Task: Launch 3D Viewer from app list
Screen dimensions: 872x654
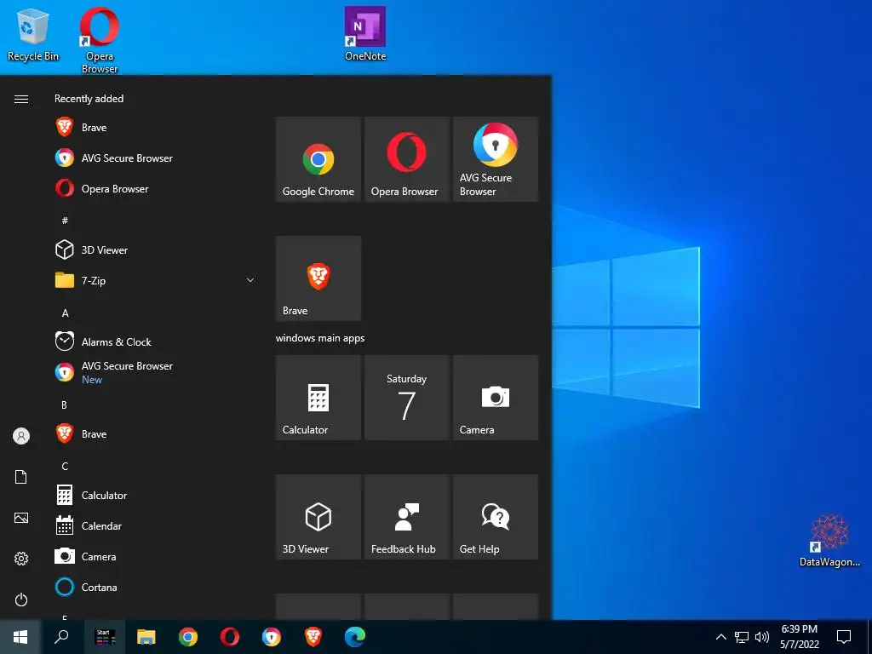Action: (156, 250)
